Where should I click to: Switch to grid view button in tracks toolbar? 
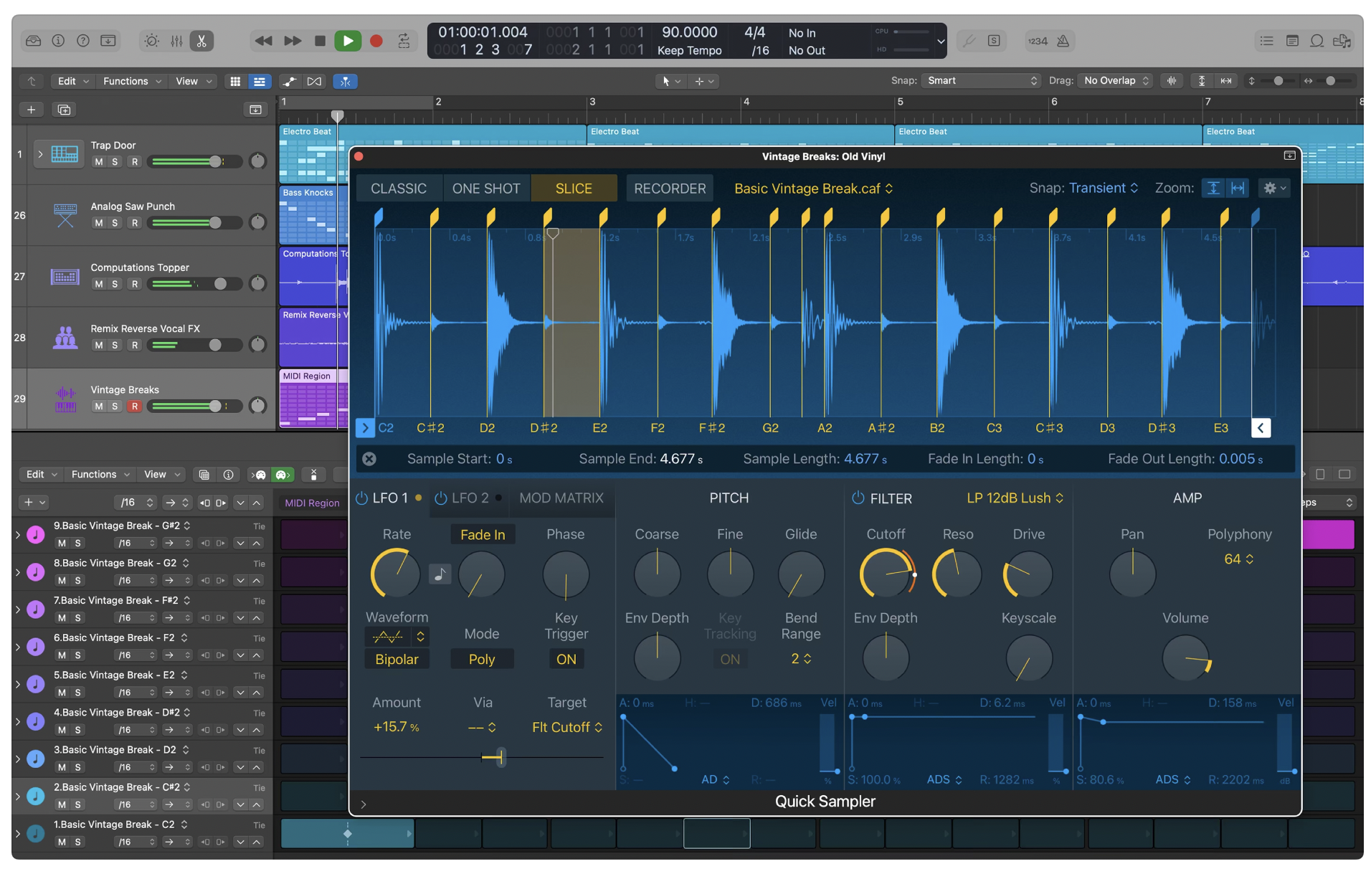234,81
